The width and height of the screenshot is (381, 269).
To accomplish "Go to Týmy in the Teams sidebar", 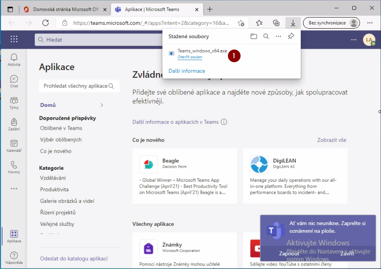I will coord(14,103).
